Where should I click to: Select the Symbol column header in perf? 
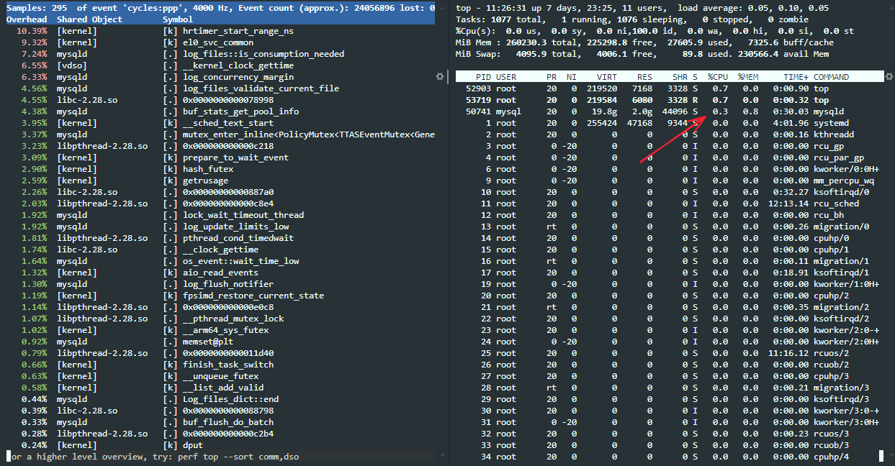coord(177,19)
